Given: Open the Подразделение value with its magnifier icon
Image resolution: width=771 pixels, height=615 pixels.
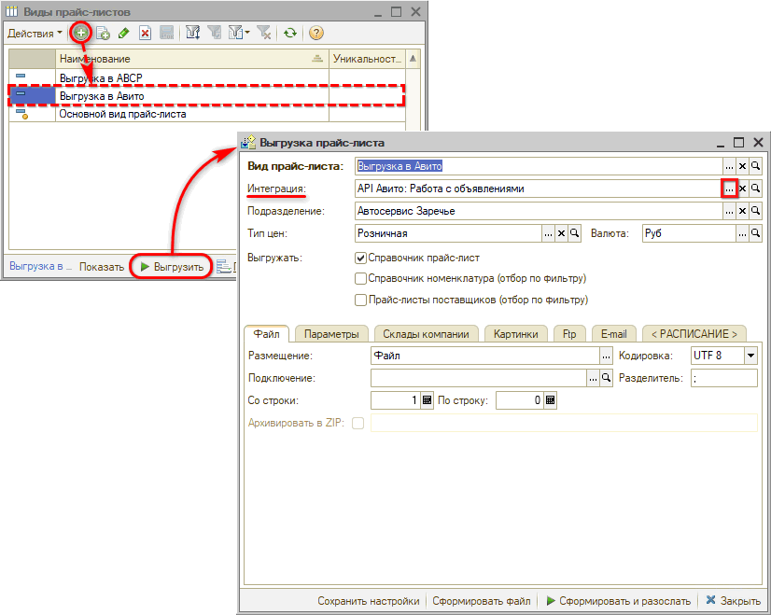Looking at the screenshot, I should [756, 211].
